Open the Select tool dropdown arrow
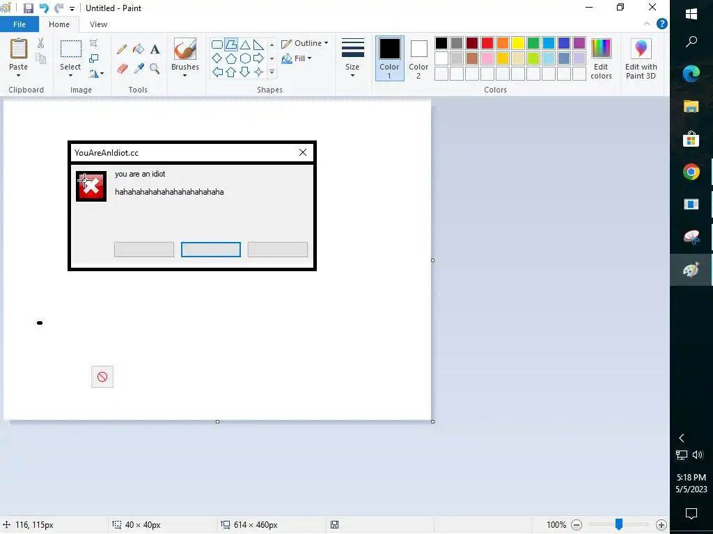 pyautogui.click(x=70, y=75)
